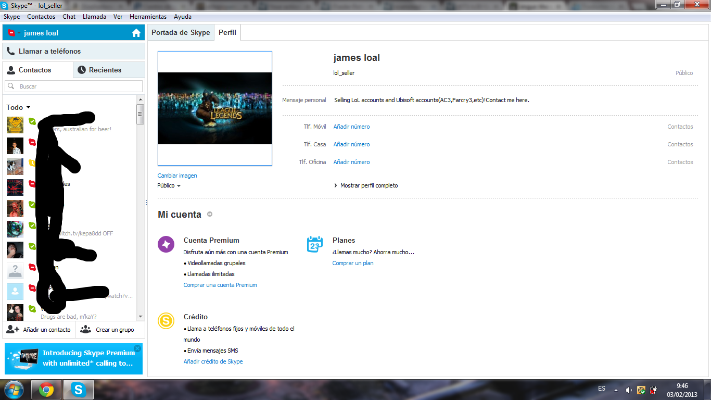Open the Ver menu
Image resolution: width=711 pixels, height=400 pixels.
click(x=118, y=17)
